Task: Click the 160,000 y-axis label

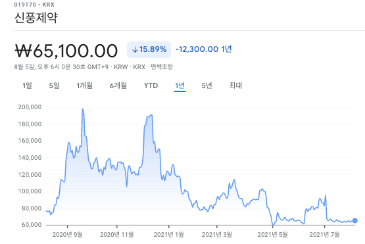Action: tap(30, 141)
